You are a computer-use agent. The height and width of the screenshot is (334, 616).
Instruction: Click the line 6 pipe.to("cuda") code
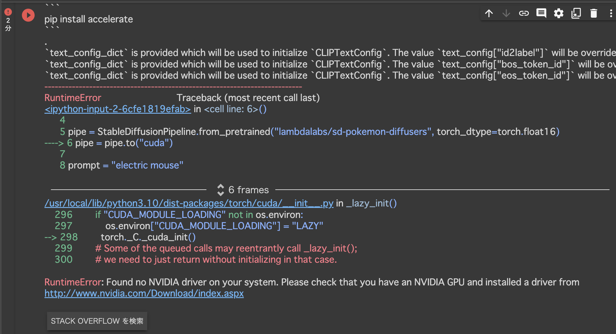click(x=124, y=143)
